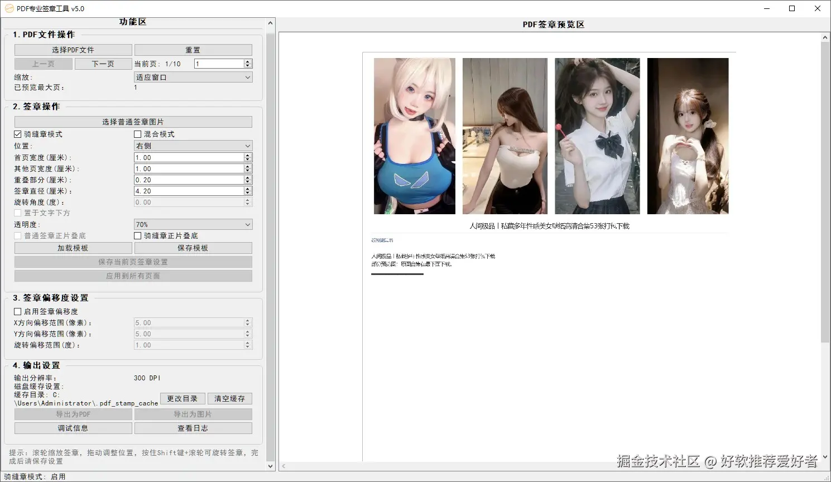Viewport: 831px width, 482px height.
Task: Open the 透明度 dropdown showing 70%
Action: 193,225
